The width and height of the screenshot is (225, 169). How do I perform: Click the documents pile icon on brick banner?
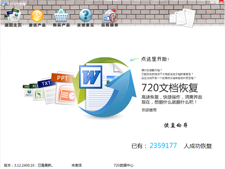pyautogui.click(x=183, y=18)
